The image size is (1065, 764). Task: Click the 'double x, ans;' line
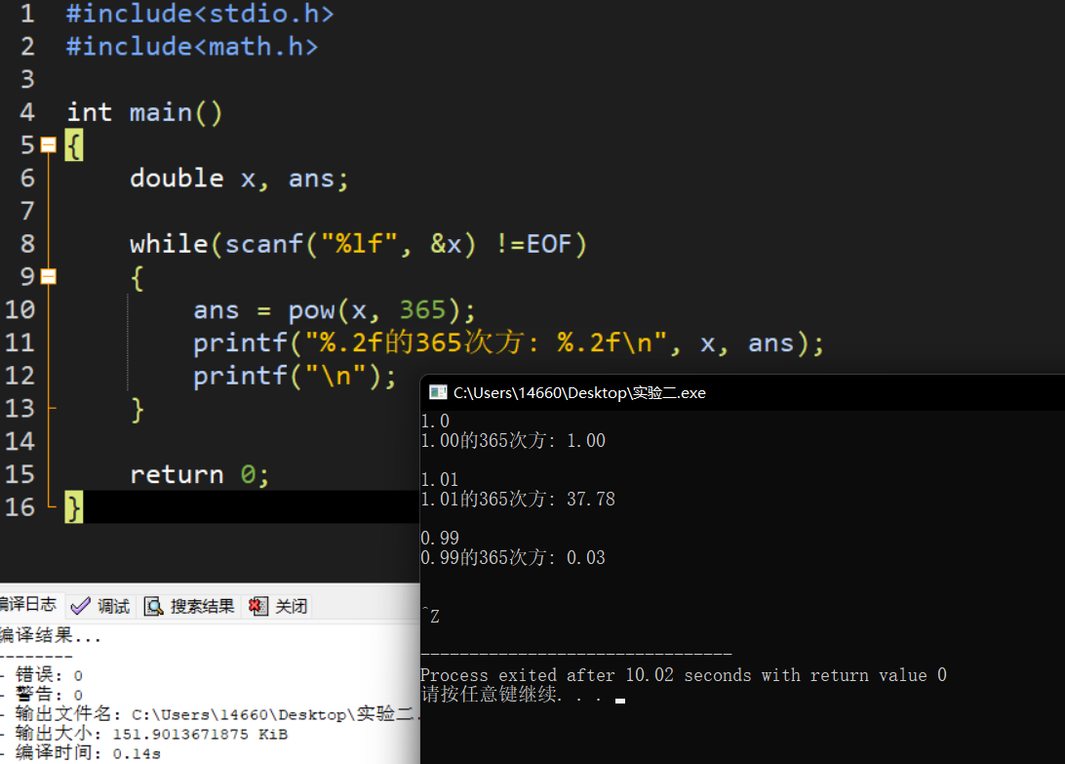pos(238,179)
